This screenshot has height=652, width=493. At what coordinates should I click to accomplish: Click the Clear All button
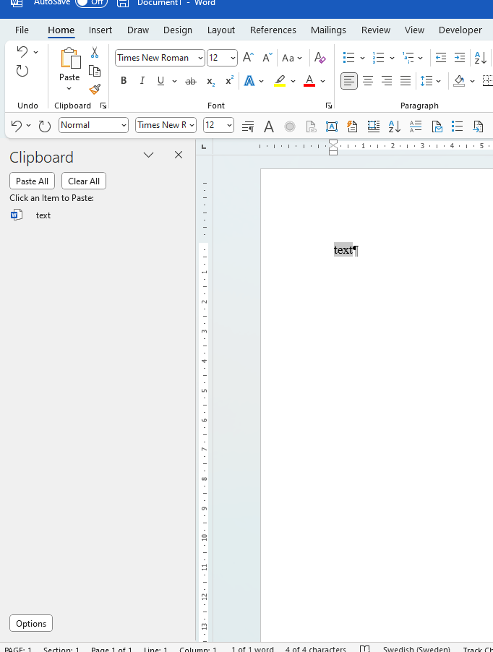tap(84, 181)
